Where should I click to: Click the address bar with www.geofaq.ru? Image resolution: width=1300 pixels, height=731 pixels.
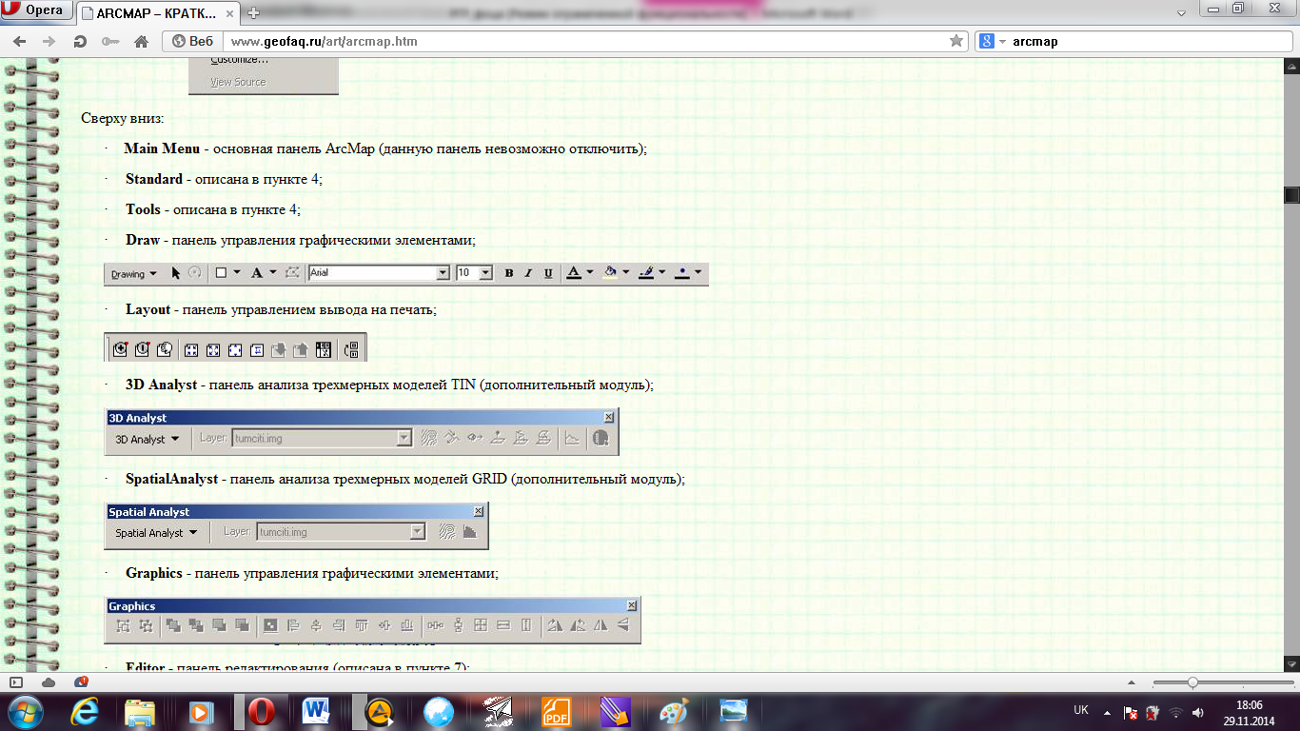[585, 41]
